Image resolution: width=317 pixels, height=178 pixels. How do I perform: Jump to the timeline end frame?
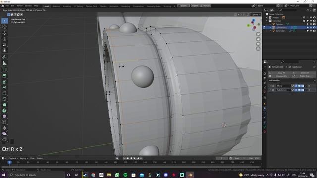pyautogui.click(x=141, y=158)
